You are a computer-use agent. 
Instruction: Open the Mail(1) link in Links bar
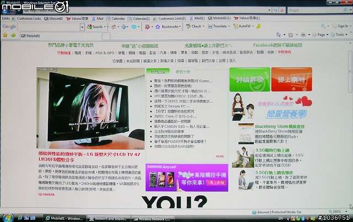tap(197, 18)
